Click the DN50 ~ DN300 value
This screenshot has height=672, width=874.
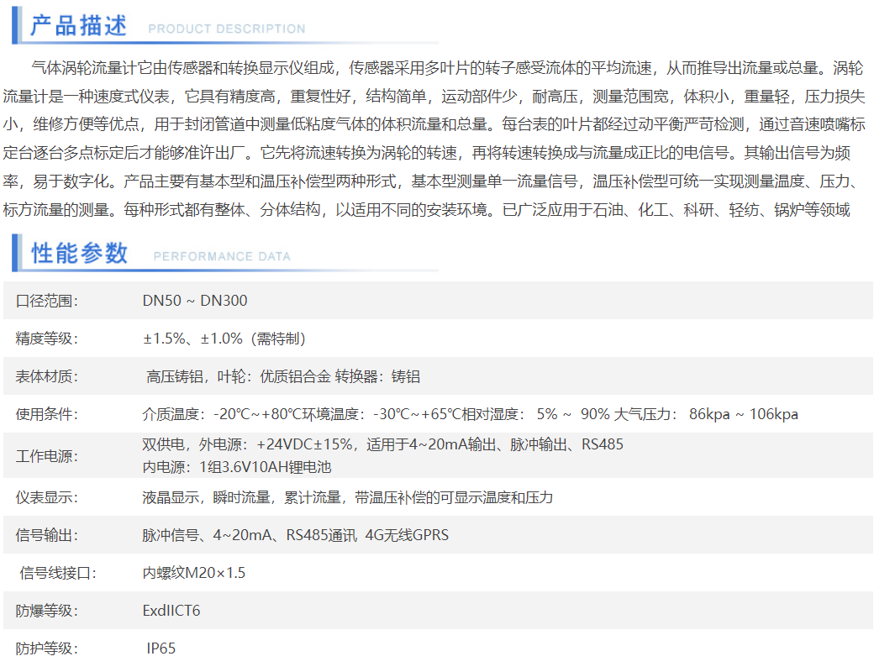(x=195, y=301)
